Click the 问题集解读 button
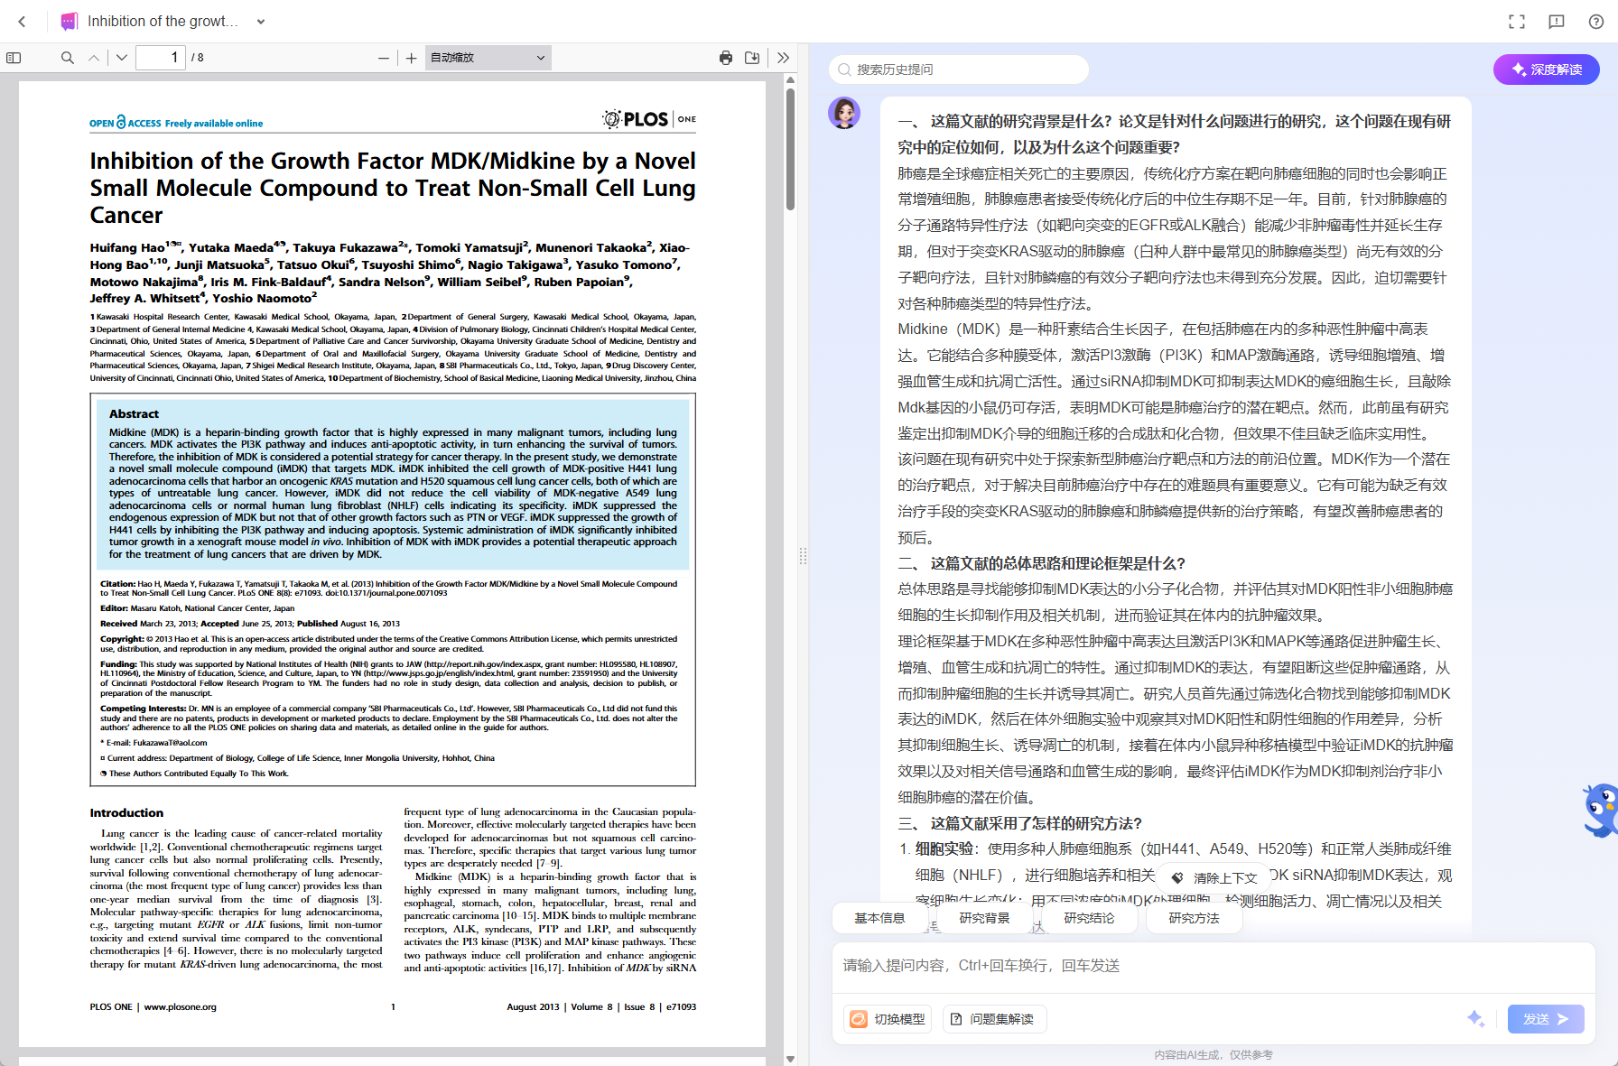Screen dimensions: 1618x1066 [993, 1019]
